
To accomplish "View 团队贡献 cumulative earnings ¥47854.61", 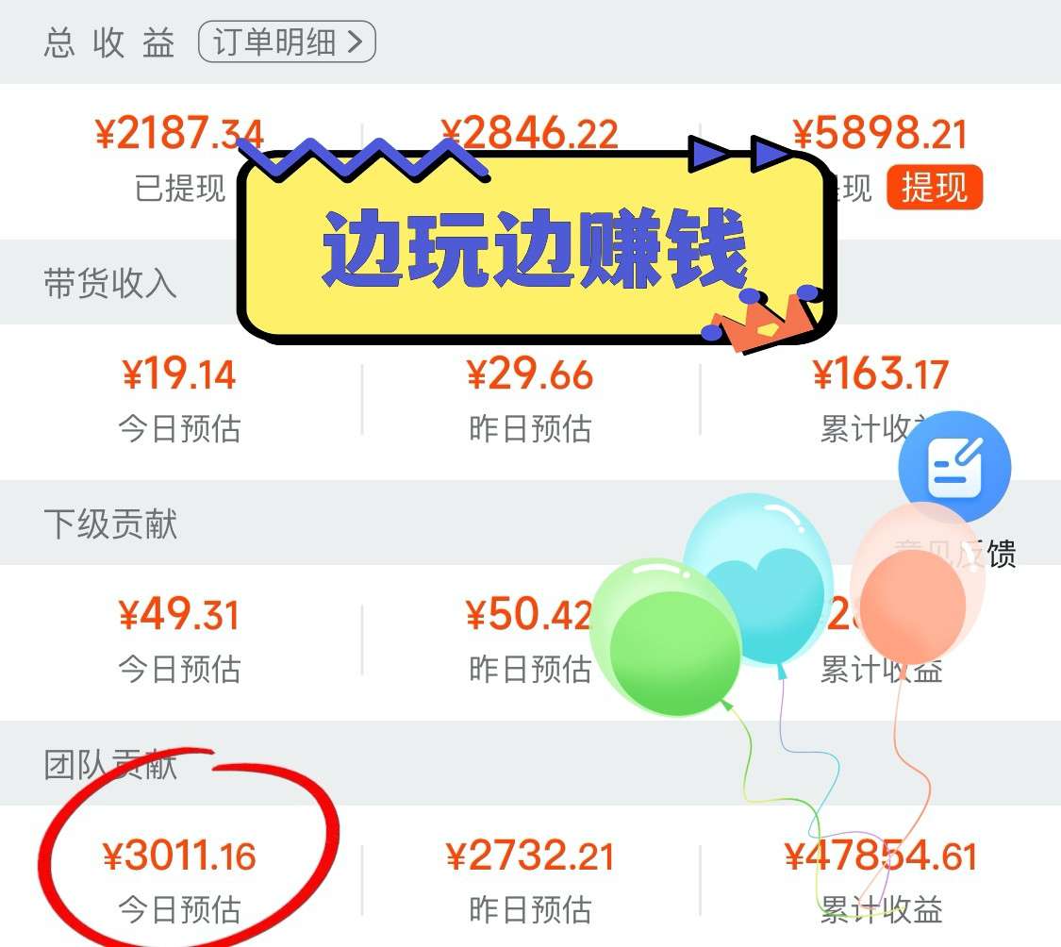I will tap(880, 855).
